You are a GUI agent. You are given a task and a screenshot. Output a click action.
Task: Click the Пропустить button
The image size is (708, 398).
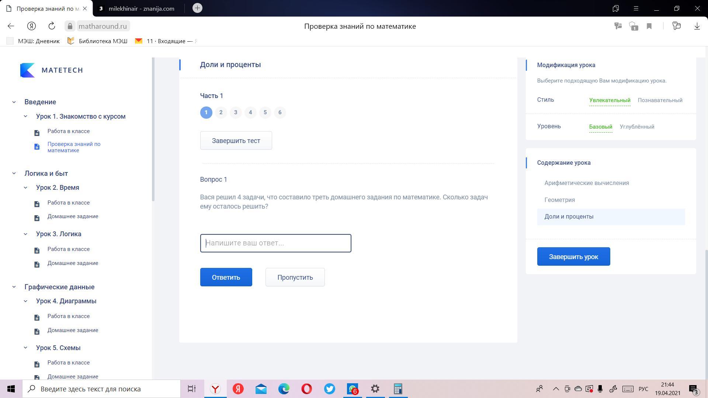295,277
